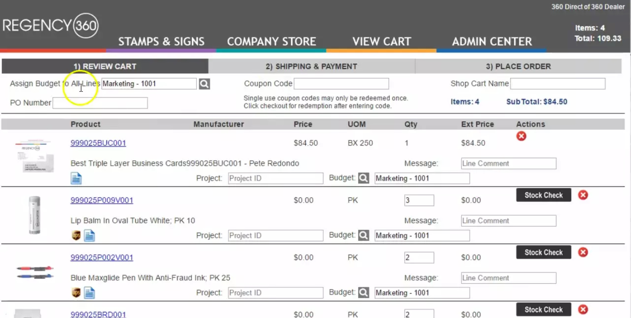Stock Check the Blue Maxglide Pen
This screenshot has height=318, width=631.
point(544,252)
